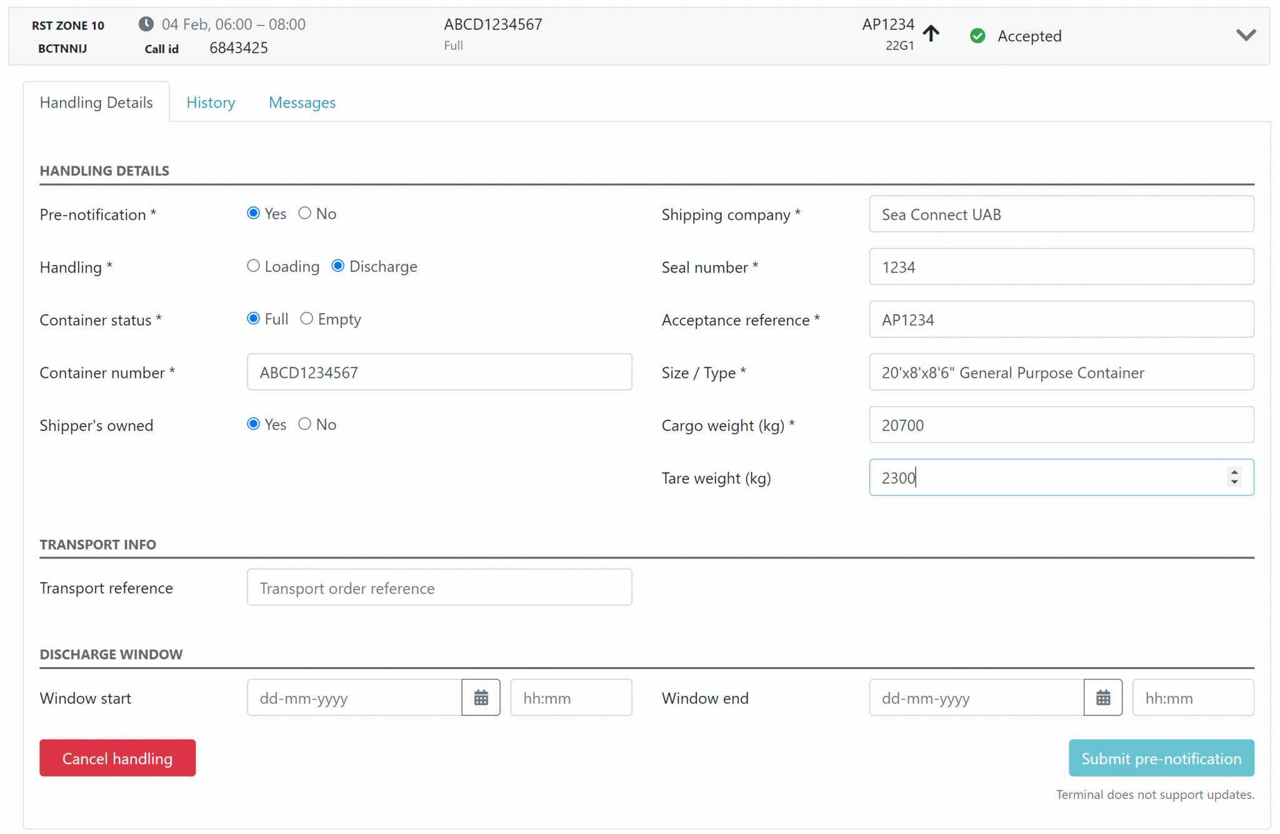
Task: Open the Window start calendar picker
Action: tap(481, 697)
